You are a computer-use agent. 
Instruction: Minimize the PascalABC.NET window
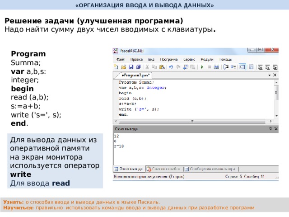(x=252, y=50)
